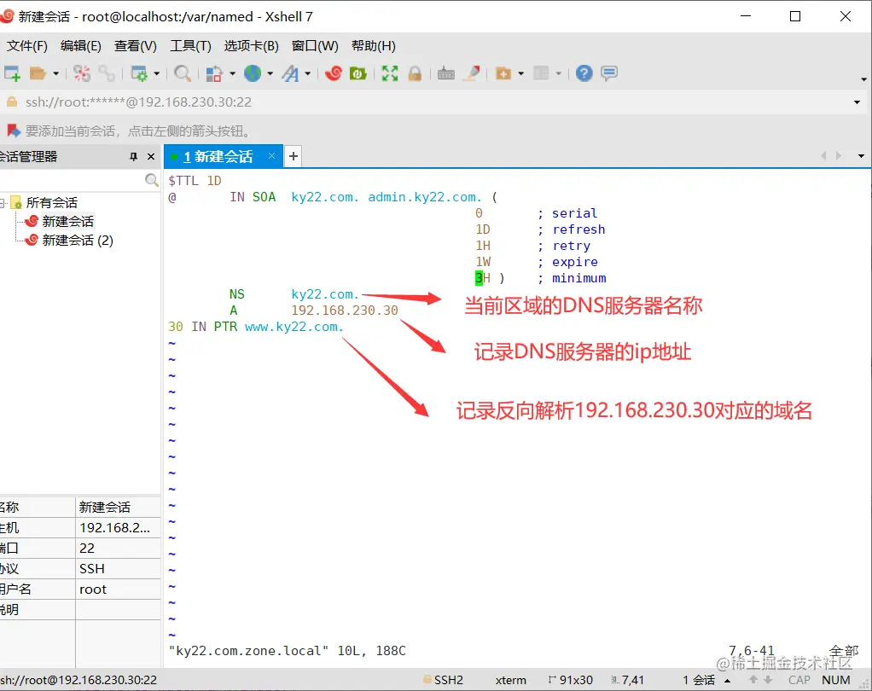
Task: Open the 窗口(W) menu
Action: [x=315, y=45]
